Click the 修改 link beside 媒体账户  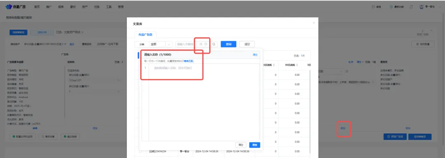click(x=72, y=44)
